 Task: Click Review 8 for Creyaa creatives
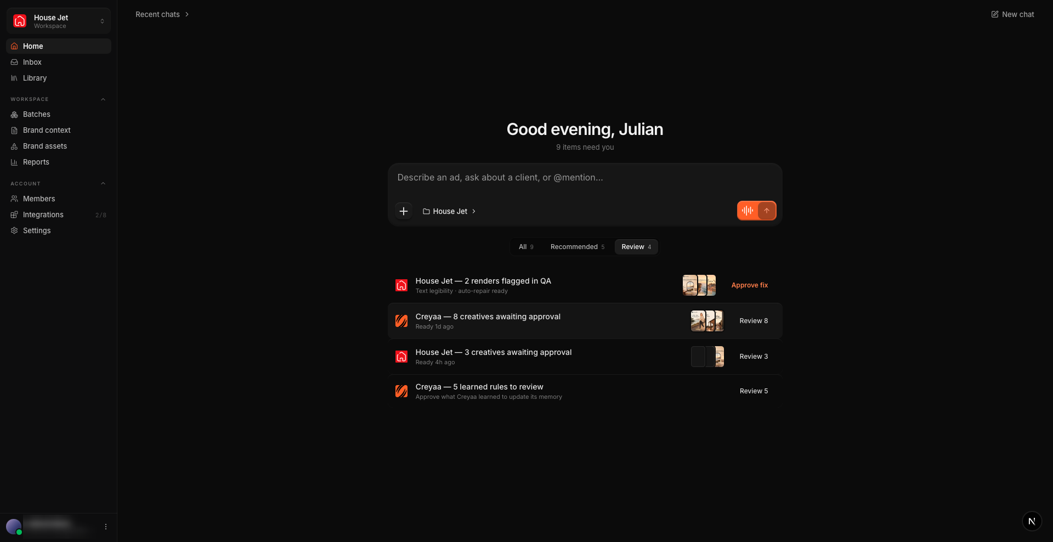(x=754, y=321)
